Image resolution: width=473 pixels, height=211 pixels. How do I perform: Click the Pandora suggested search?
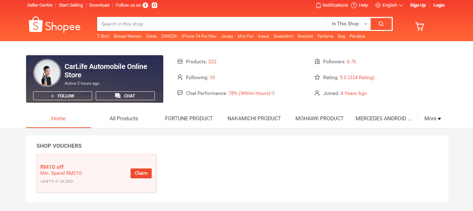pyautogui.click(x=357, y=36)
